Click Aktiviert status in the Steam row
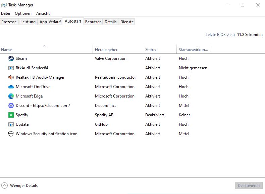 [x=153, y=59]
